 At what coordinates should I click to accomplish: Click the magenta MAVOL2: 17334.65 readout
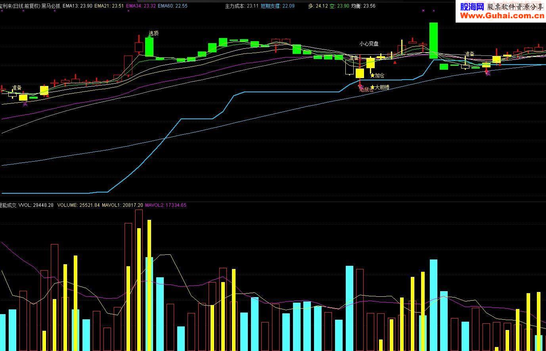[x=166, y=205]
